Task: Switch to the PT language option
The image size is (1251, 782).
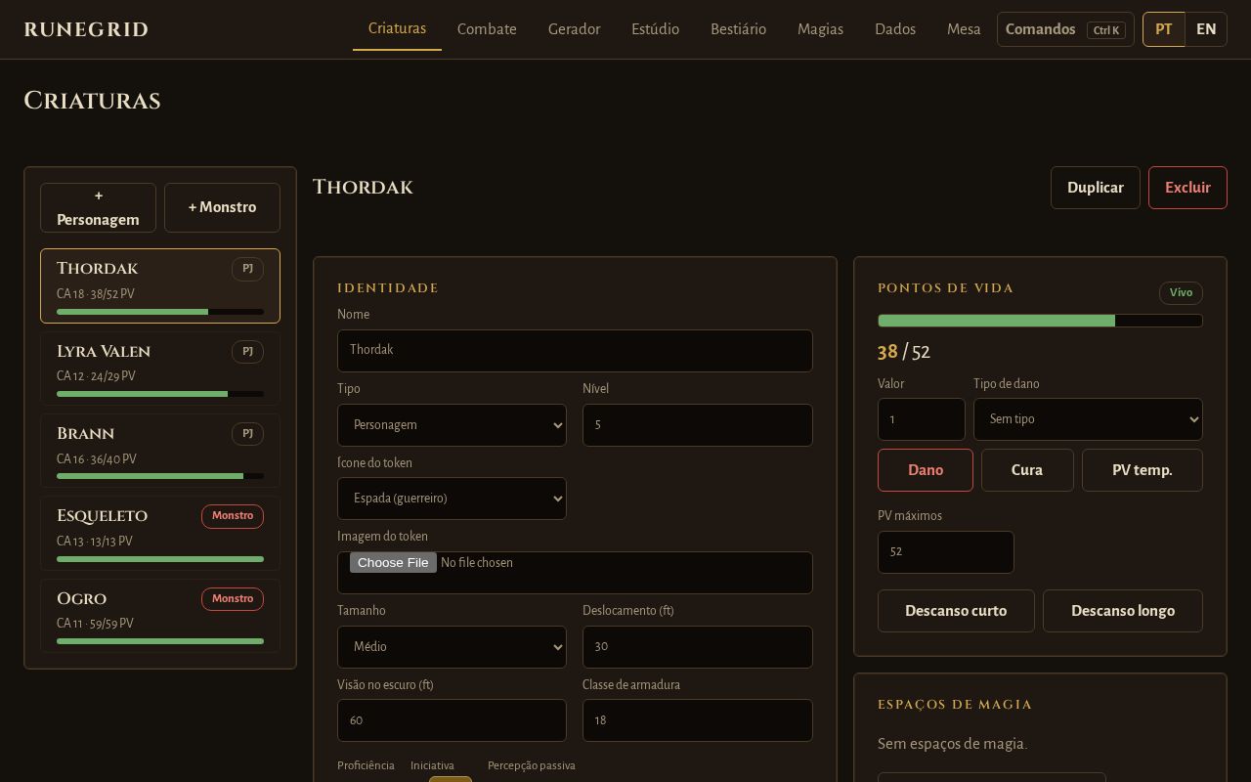Action: point(1164,29)
